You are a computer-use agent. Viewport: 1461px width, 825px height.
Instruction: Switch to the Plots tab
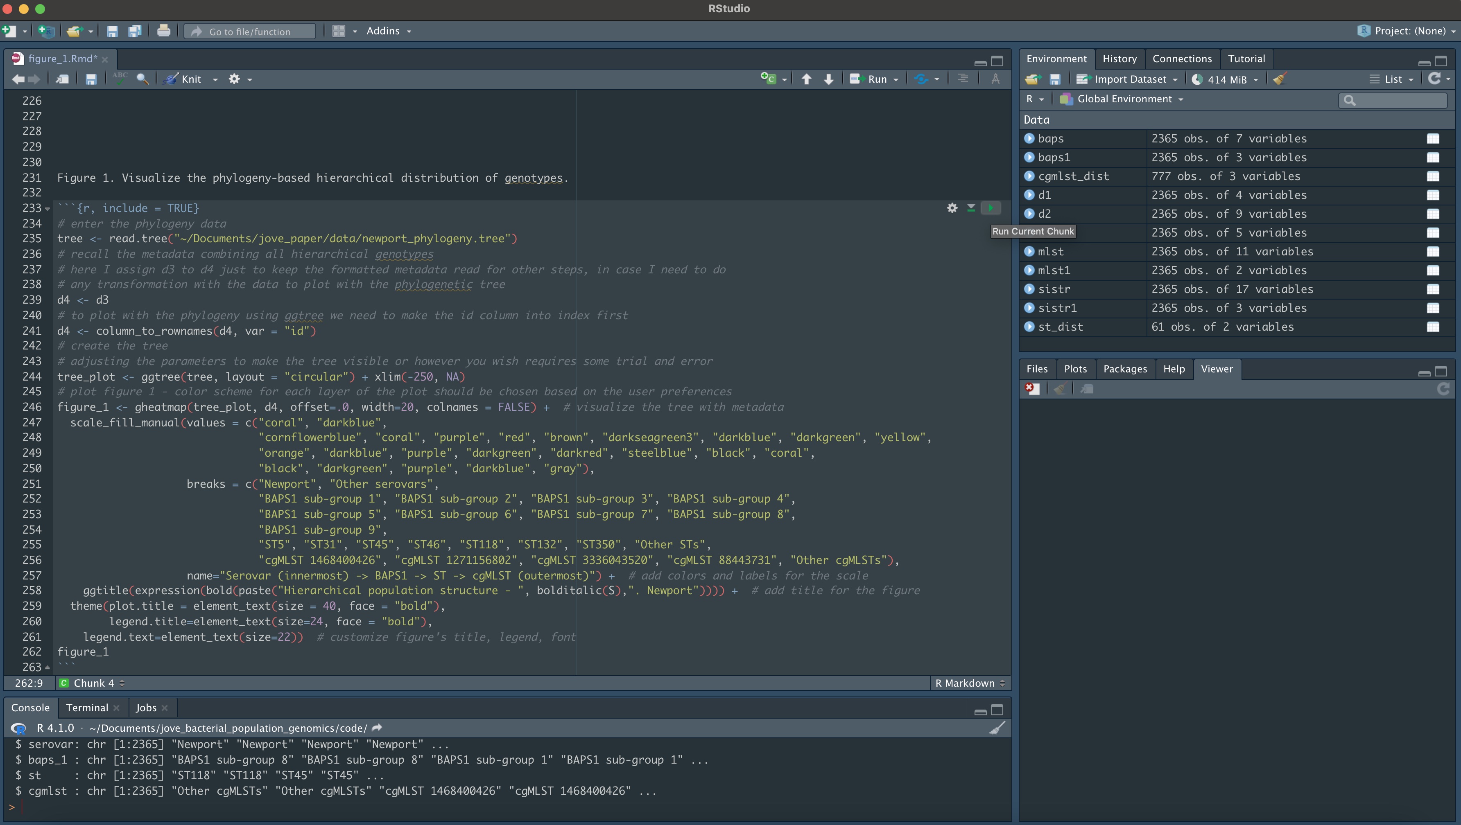pyautogui.click(x=1075, y=369)
